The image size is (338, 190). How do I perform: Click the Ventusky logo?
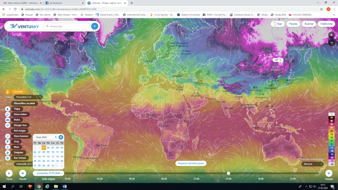tap(24, 26)
